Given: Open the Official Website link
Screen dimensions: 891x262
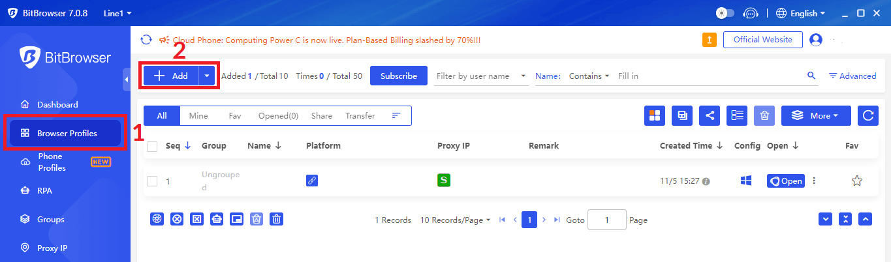Looking at the screenshot, I should [762, 40].
